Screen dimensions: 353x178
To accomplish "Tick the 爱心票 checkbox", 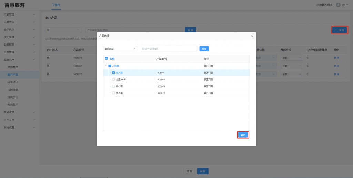I will pyautogui.click(x=113, y=86).
